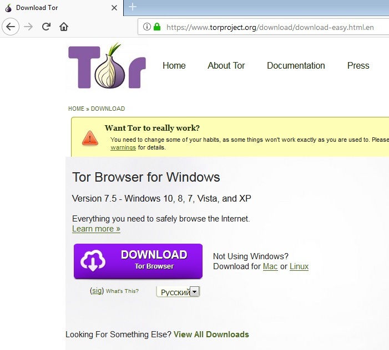Open the Press menu item

tap(358, 65)
